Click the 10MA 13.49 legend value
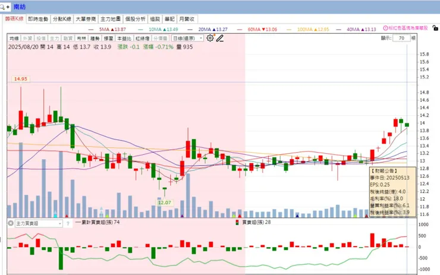 click(x=164, y=29)
